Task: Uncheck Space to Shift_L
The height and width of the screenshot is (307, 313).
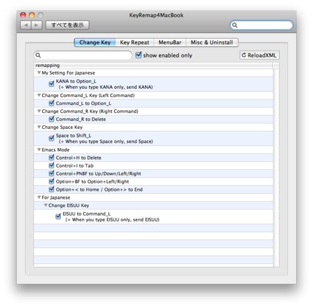Action: point(51,138)
